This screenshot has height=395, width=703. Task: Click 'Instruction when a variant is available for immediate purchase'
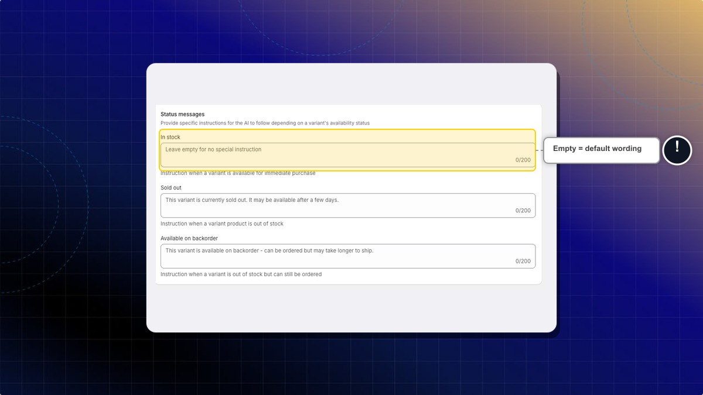point(238,173)
